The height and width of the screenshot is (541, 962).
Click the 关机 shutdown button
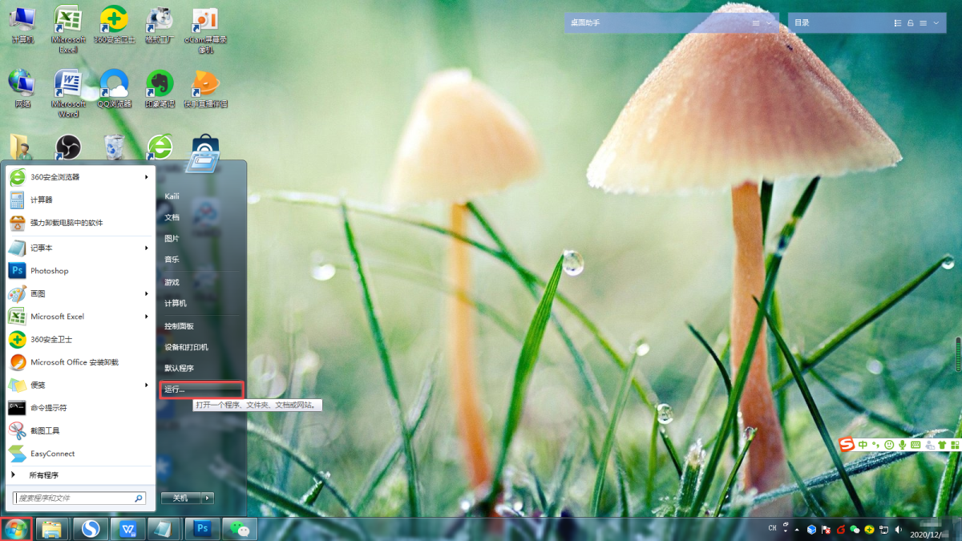point(180,498)
